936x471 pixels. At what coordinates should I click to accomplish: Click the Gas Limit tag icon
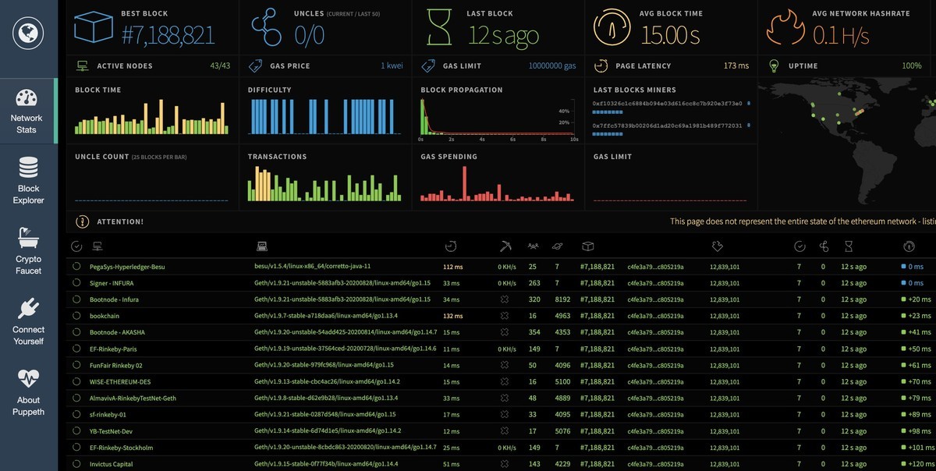pyautogui.click(x=427, y=66)
